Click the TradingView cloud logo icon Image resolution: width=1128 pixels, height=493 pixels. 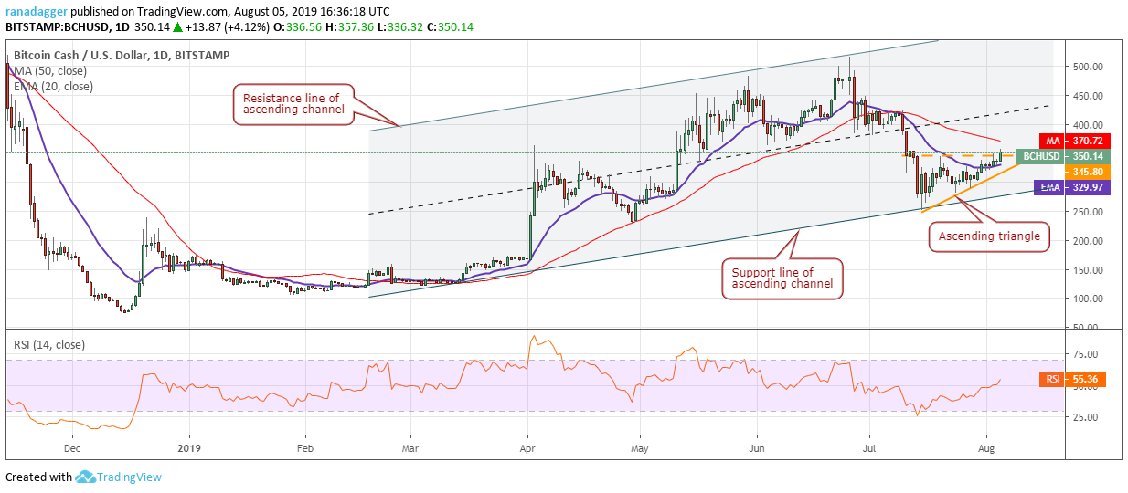[87, 477]
